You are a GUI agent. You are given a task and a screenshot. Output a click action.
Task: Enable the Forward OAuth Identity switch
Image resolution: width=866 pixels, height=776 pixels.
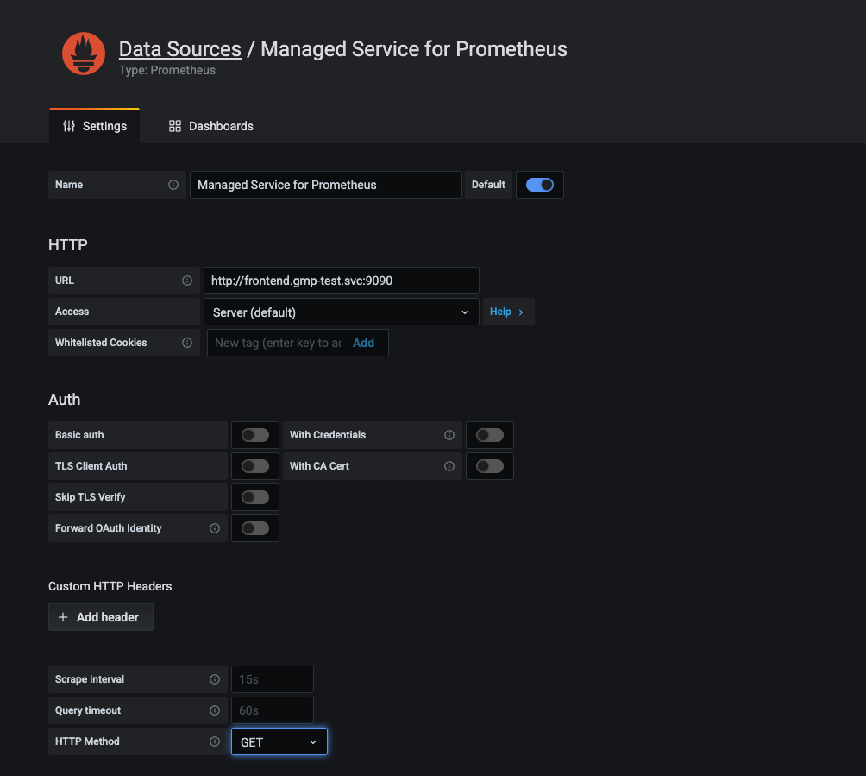click(x=255, y=528)
